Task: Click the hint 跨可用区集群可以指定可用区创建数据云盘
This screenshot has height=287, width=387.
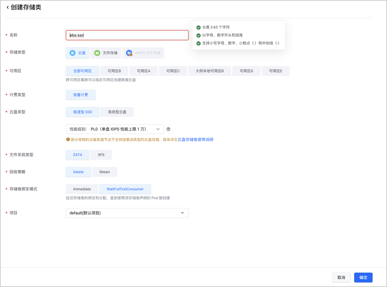Action: click(101, 80)
